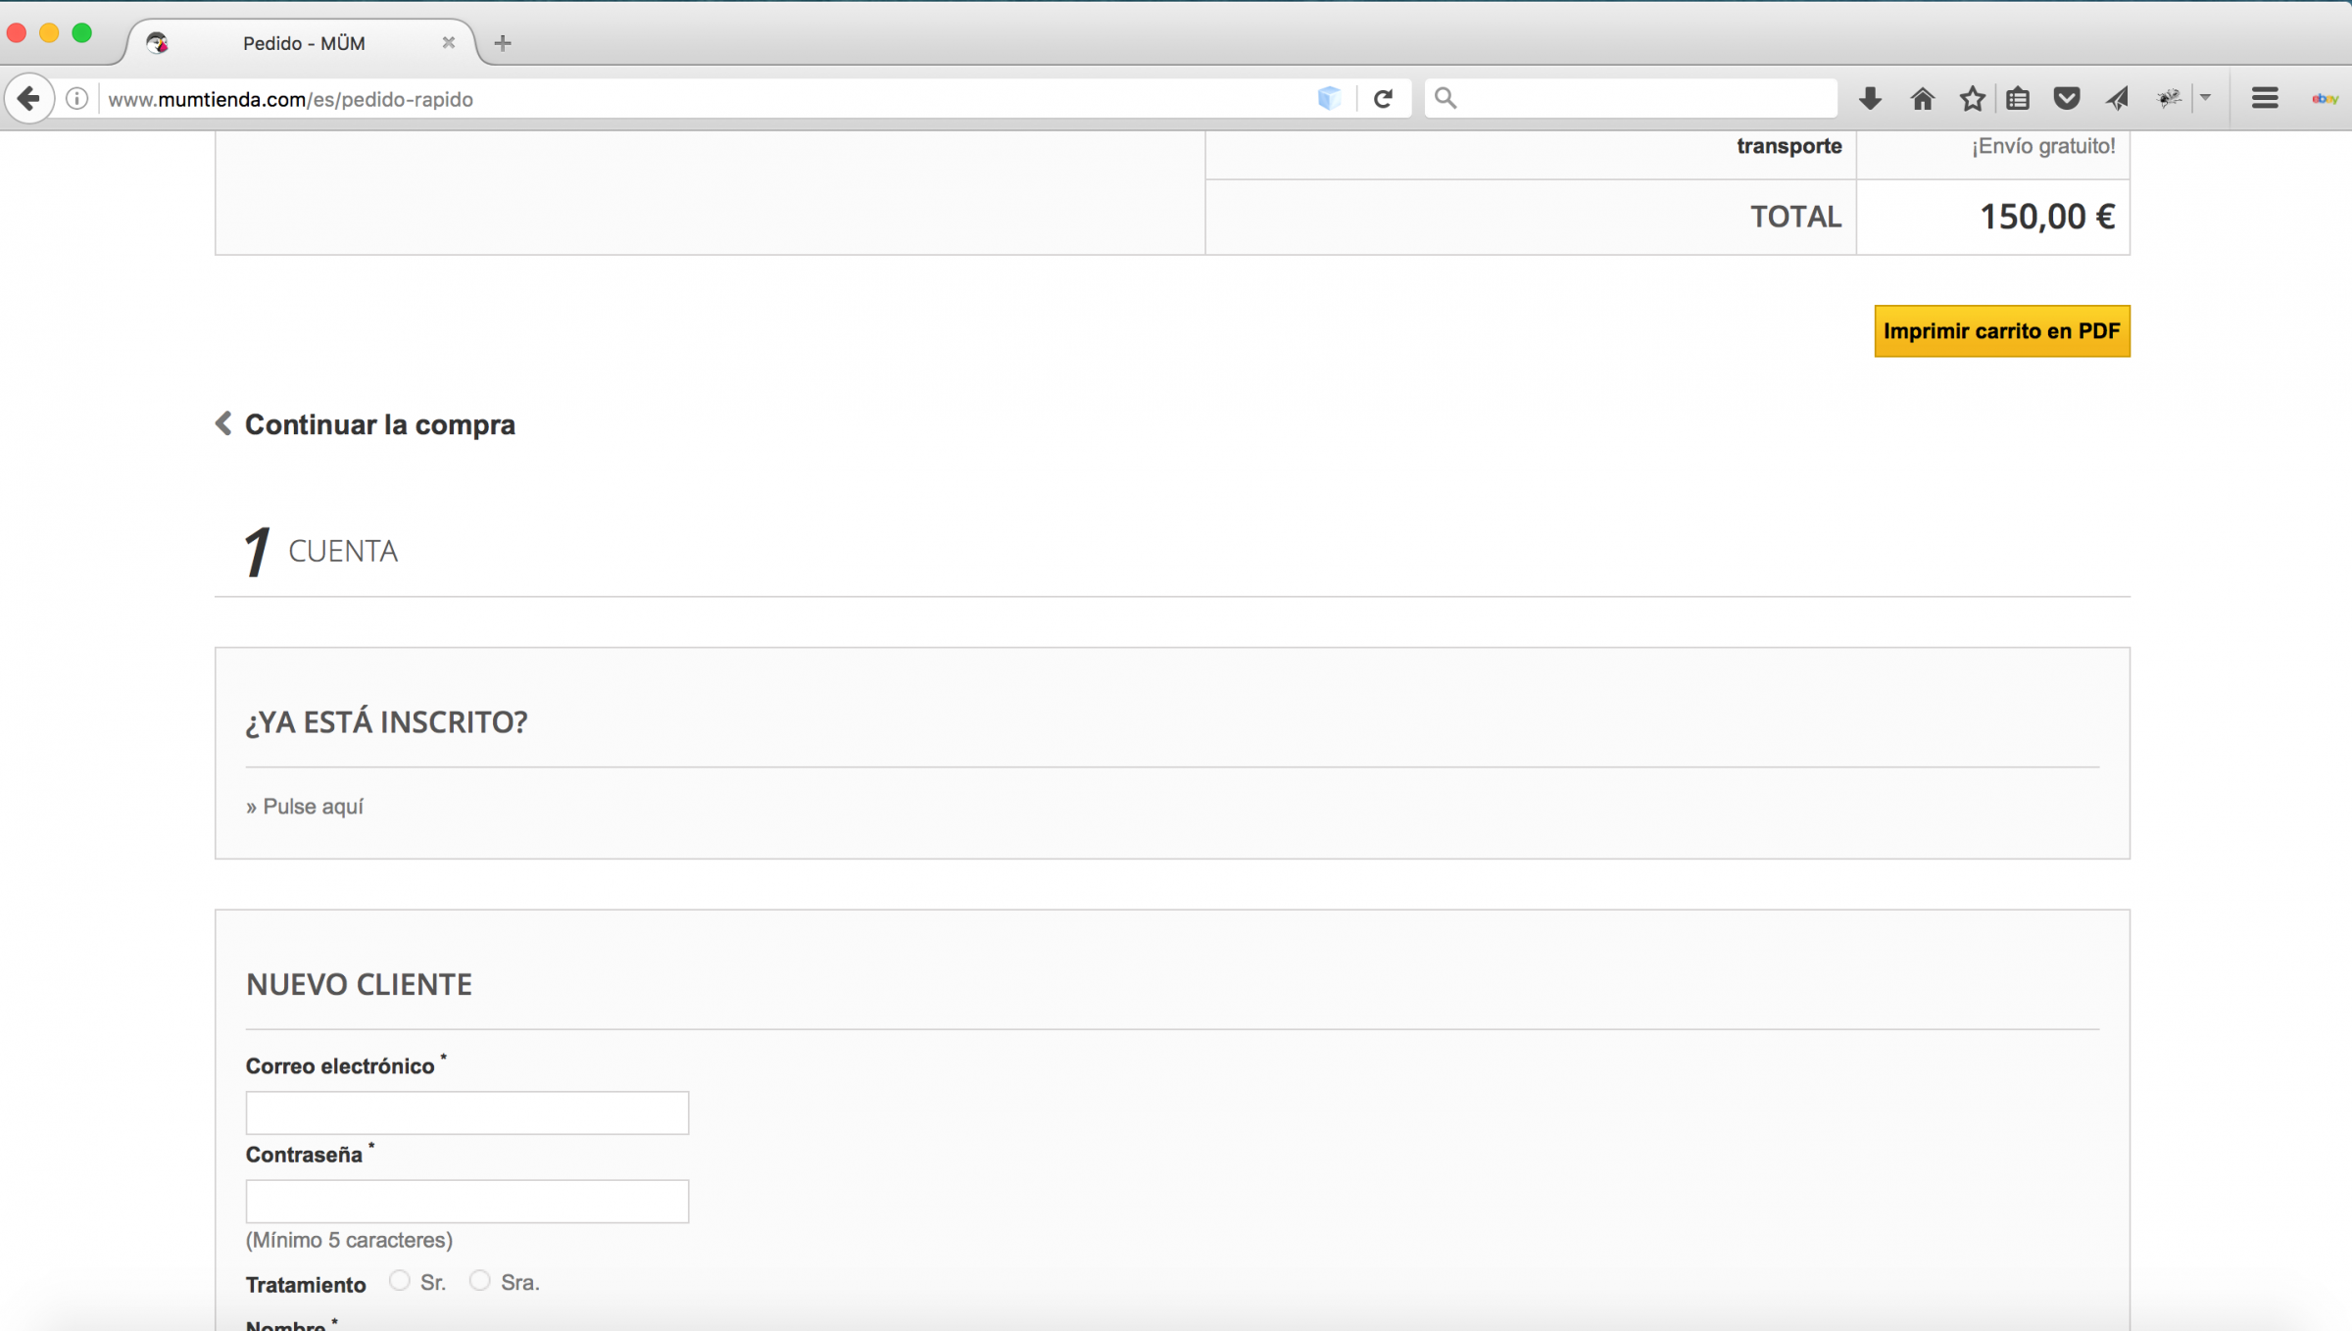The height and width of the screenshot is (1331, 2352).
Task: Select the Sra. radio button
Action: 479,1280
